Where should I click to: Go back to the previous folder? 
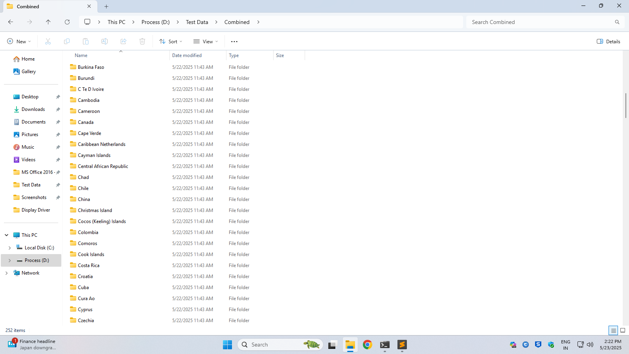[11, 22]
